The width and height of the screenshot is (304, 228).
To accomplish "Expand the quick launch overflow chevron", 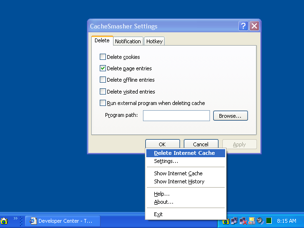I will coord(16,218).
